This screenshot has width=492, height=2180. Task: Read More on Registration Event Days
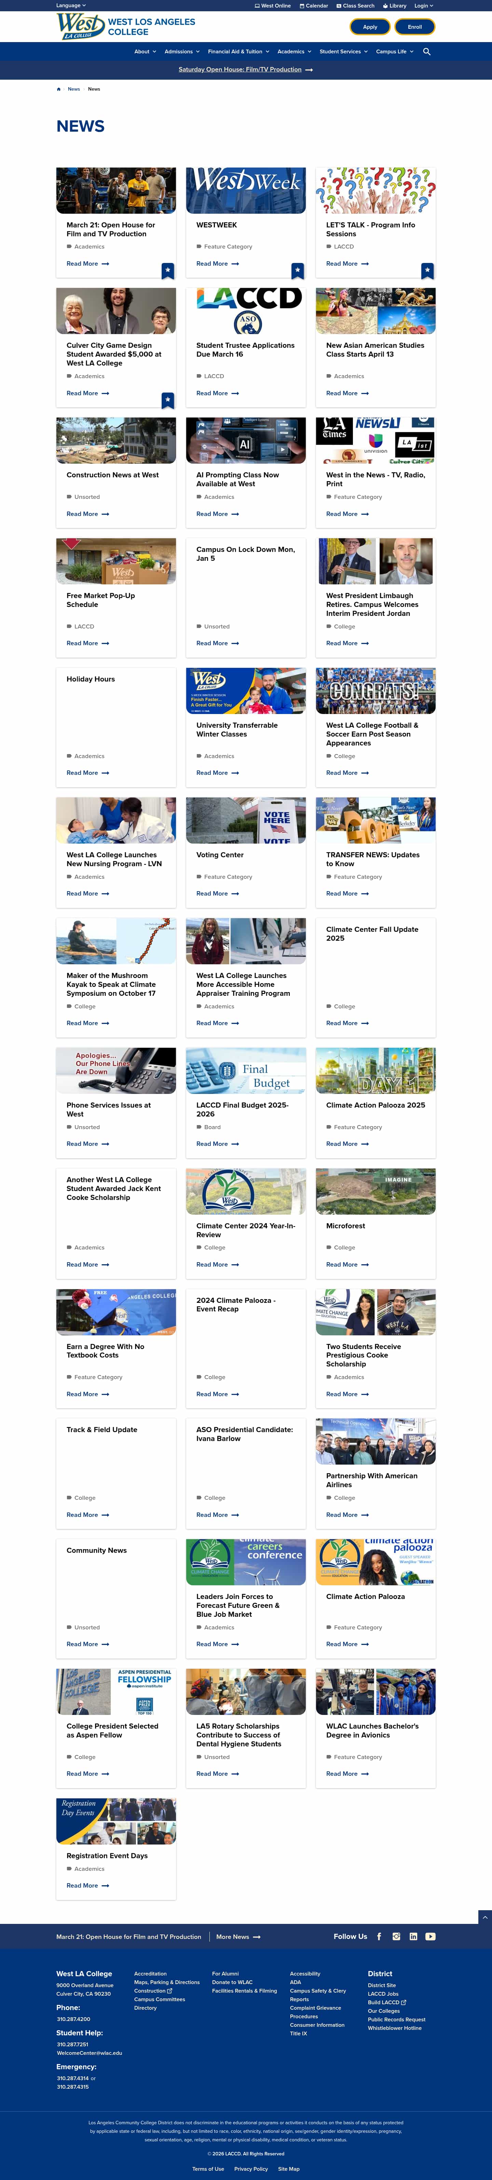(x=88, y=1886)
